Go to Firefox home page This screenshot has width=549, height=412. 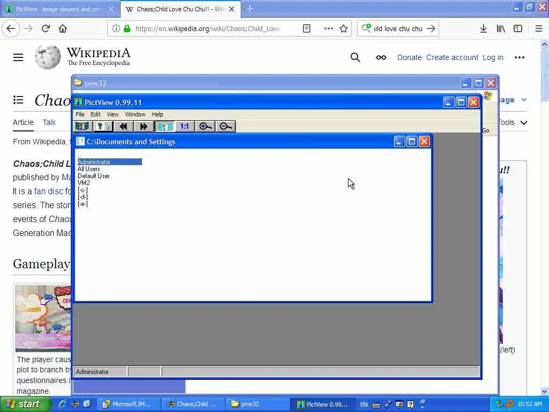(63, 29)
